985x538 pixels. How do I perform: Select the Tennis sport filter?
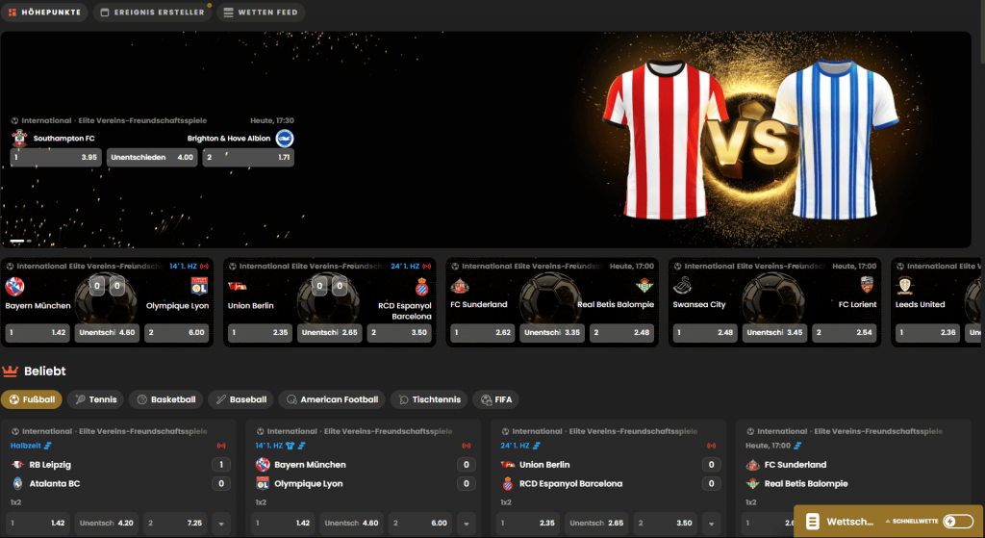(x=95, y=399)
